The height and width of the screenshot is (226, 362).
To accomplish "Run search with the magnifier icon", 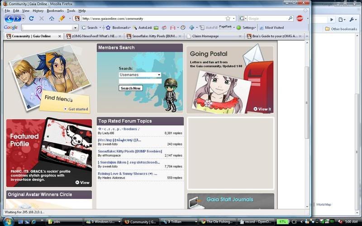I will tap(290, 18).
